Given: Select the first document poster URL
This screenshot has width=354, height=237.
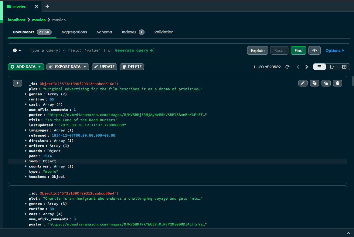Looking at the screenshot, I should coord(127,115).
